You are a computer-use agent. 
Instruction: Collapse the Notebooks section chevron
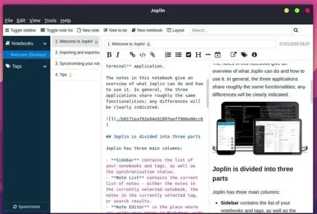[x=45, y=44]
